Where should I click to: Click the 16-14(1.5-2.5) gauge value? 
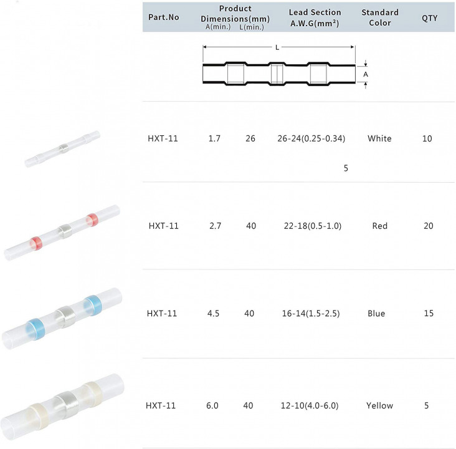click(x=311, y=314)
